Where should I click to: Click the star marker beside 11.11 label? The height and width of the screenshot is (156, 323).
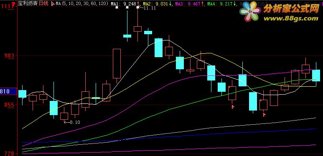[x=138, y=8]
